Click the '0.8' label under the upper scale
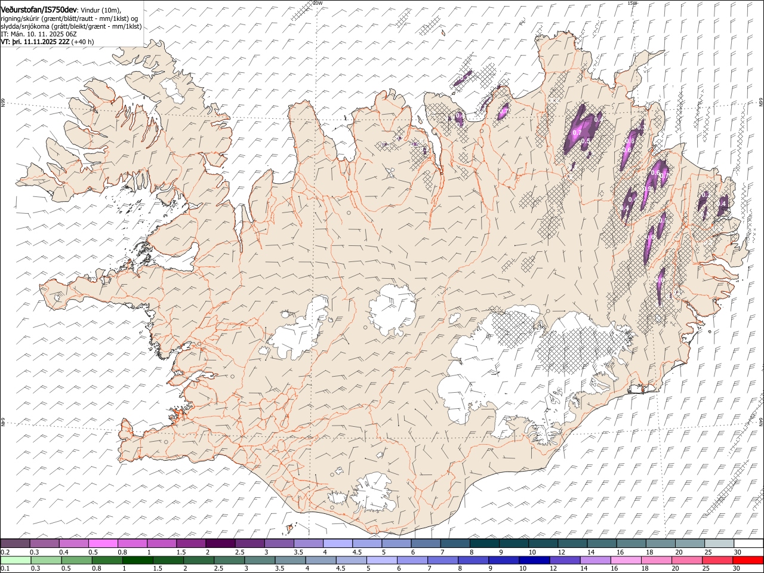This screenshot has width=764, height=573. [x=122, y=552]
